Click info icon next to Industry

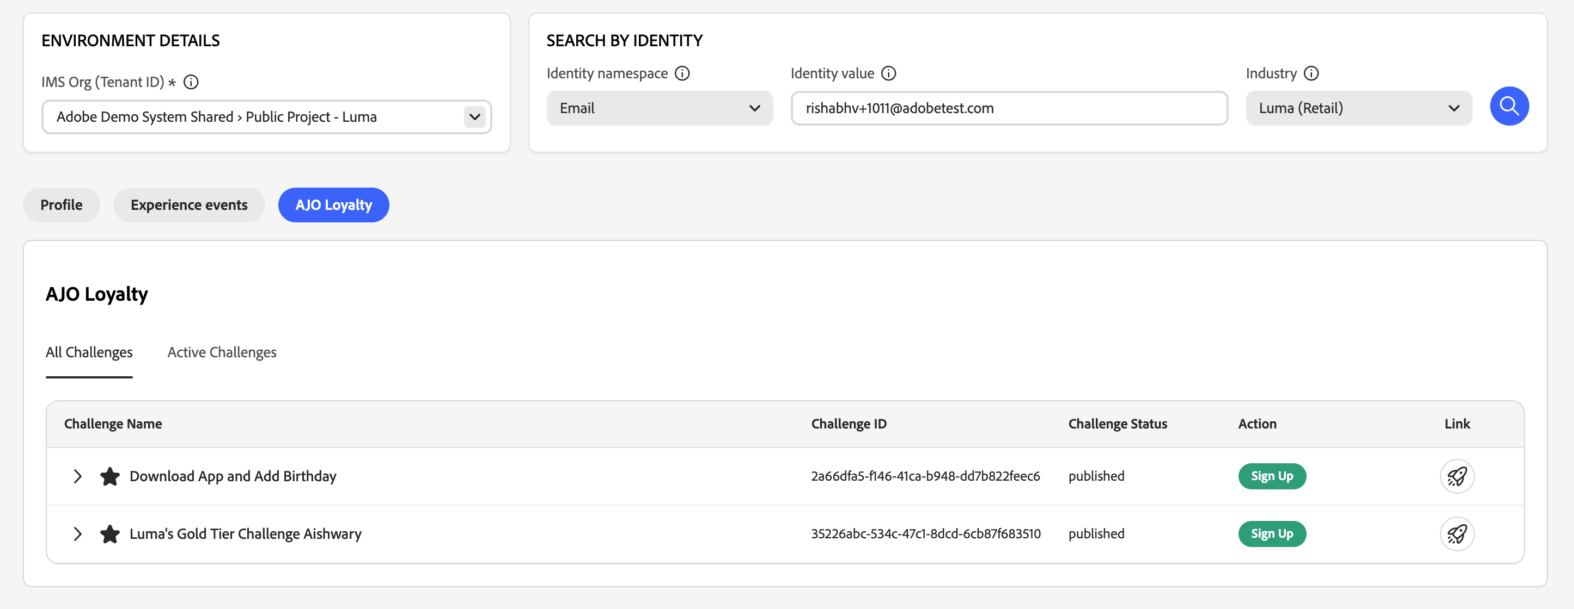click(1311, 73)
